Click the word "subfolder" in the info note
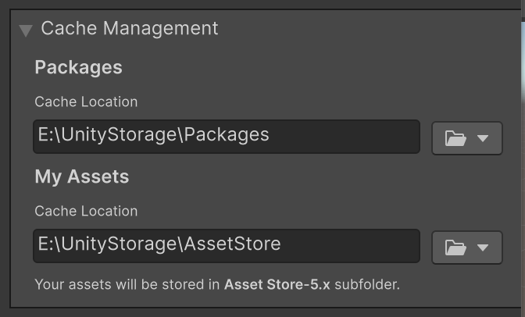Screen dimensions: 525x317 366,284
